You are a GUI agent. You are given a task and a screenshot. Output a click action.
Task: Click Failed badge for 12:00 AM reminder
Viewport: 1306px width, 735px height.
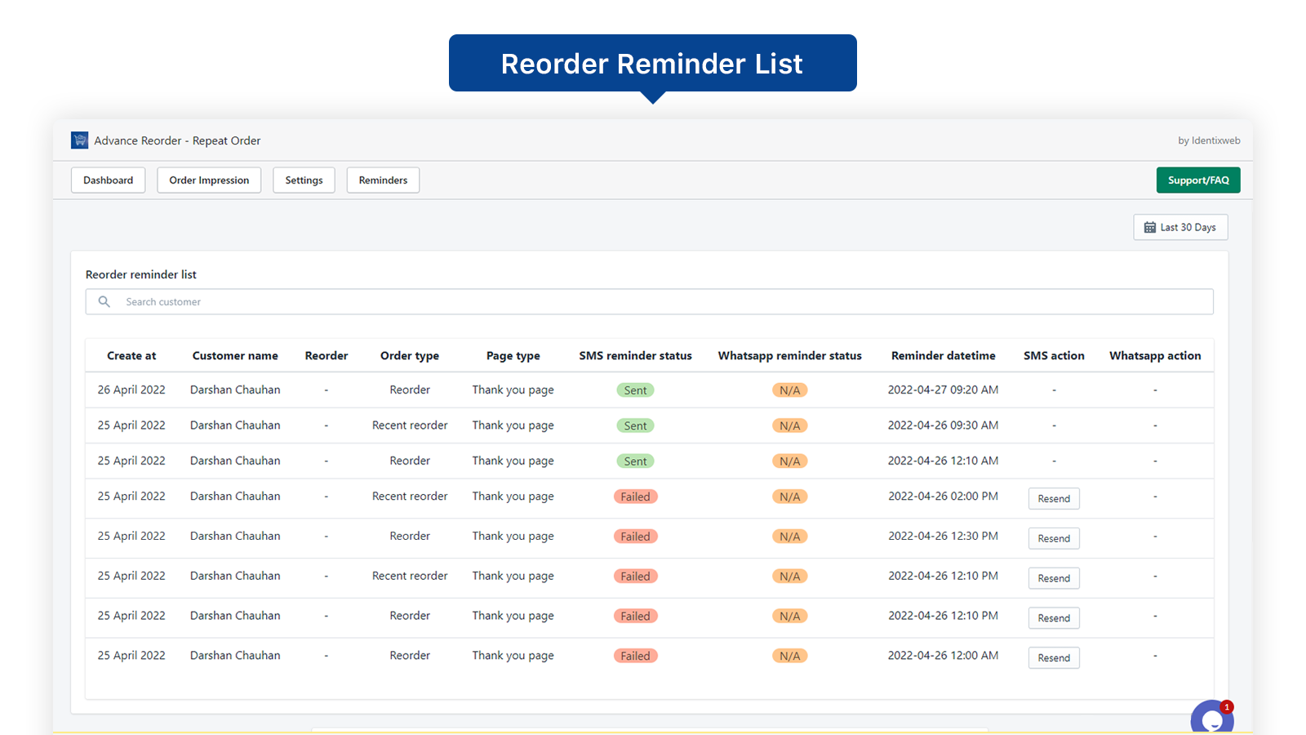coord(635,656)
